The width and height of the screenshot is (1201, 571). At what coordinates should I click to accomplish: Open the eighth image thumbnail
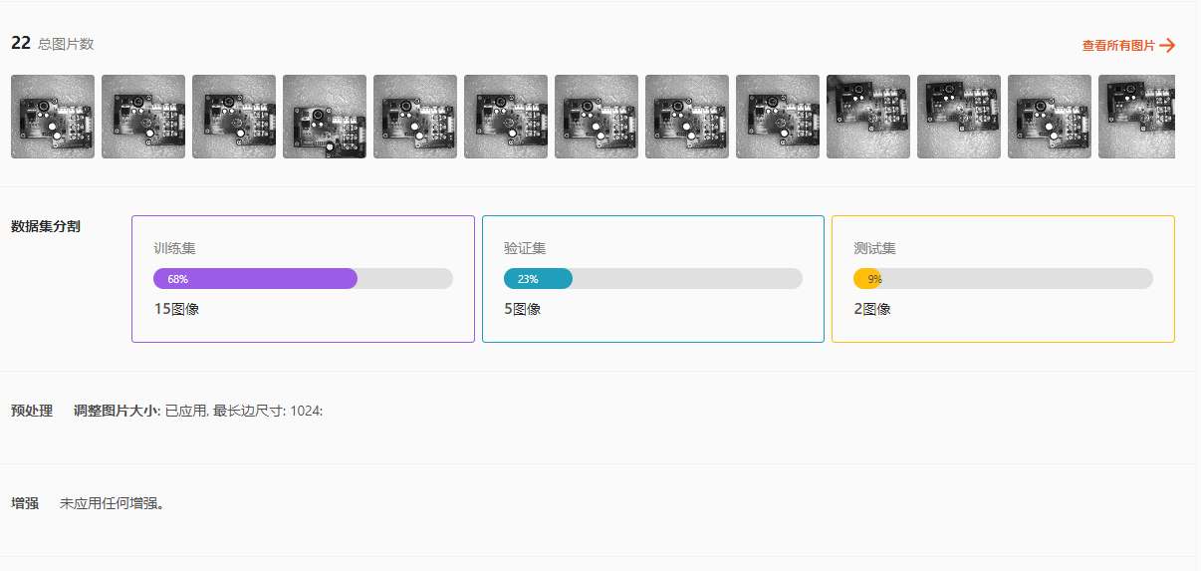[687, 117]
